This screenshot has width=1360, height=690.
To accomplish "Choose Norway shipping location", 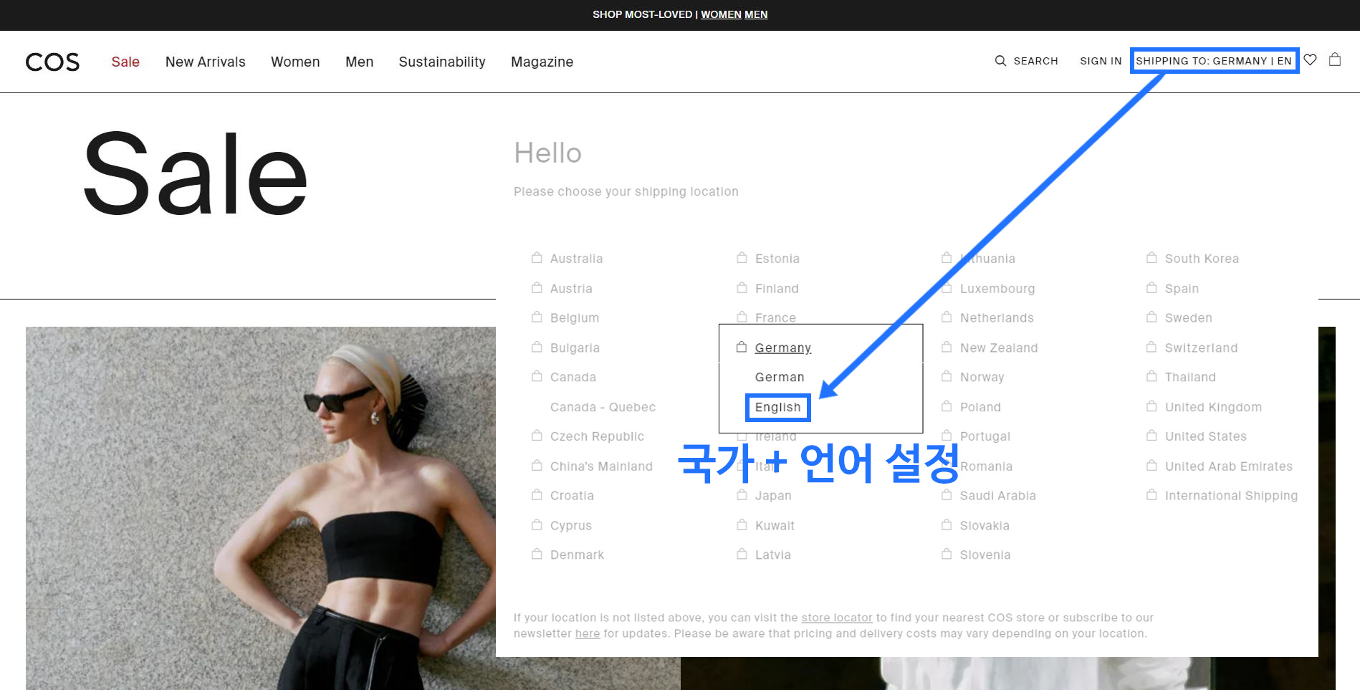I will tap(982, 378).
